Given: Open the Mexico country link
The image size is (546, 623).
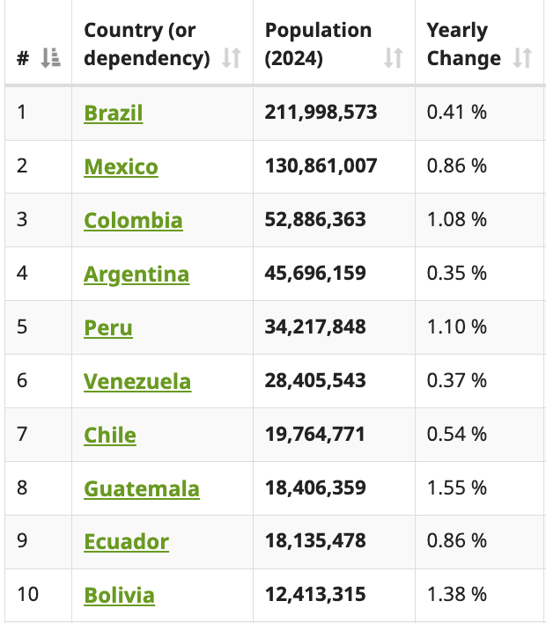Looking at the screenshot, I should (x=121, y=167).
